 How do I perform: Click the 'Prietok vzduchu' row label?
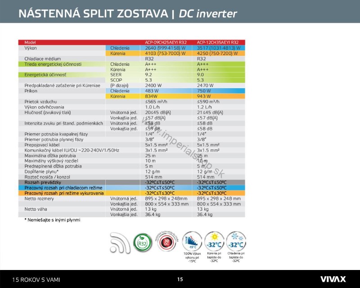pyautogui.click(x=40, y=102)
